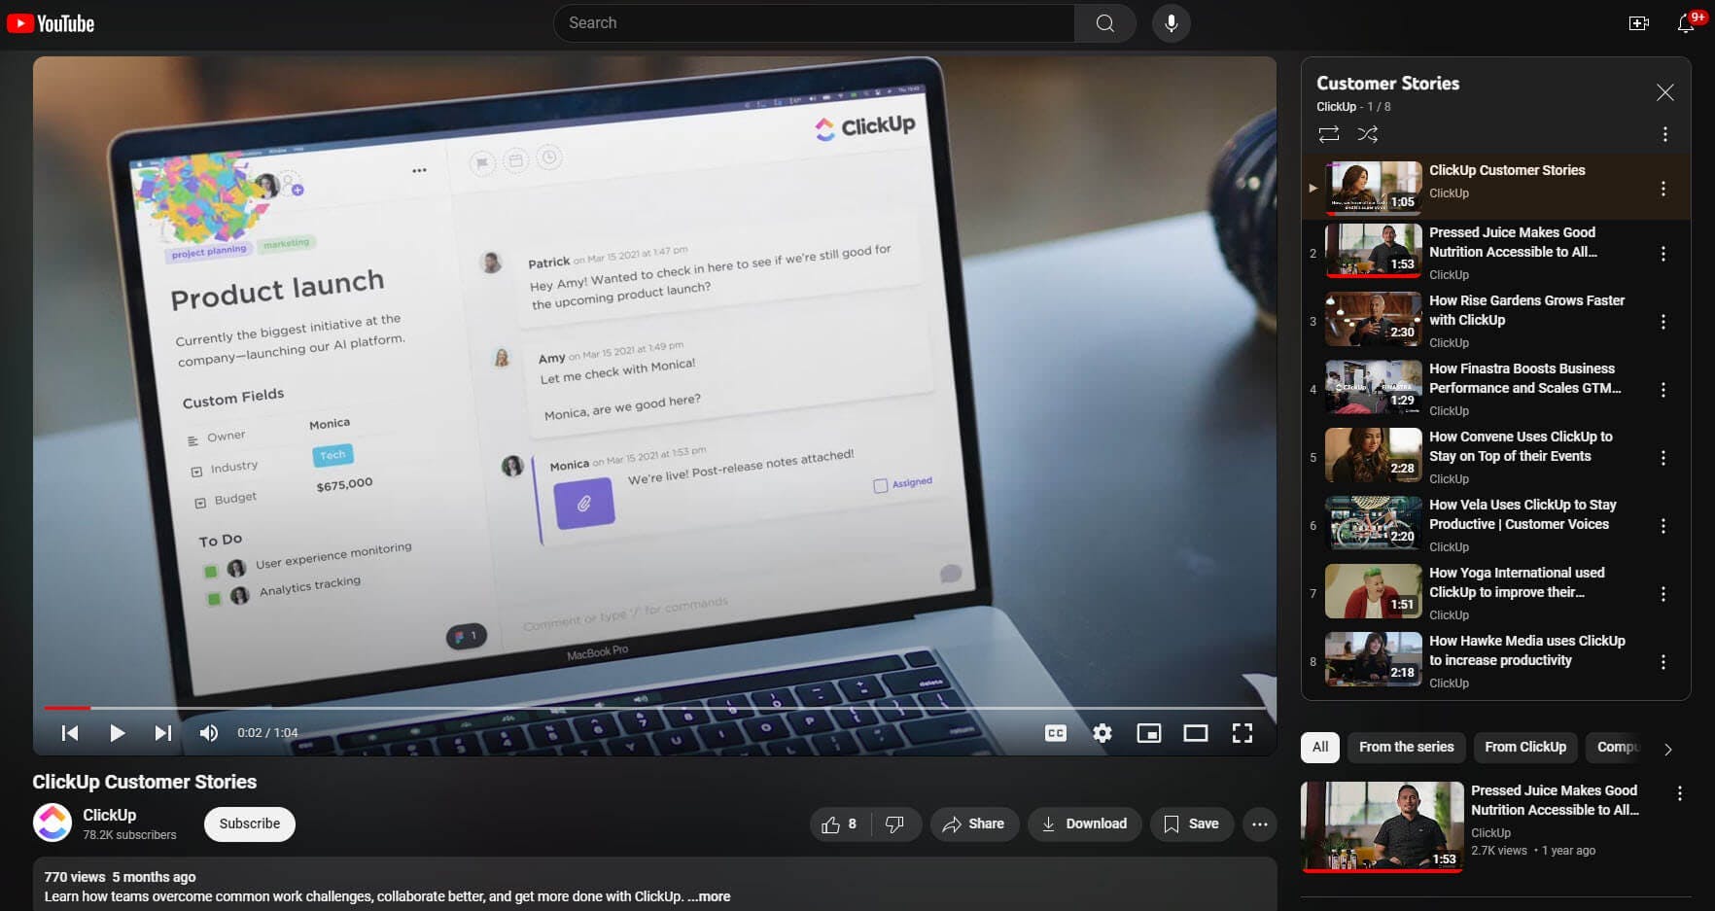Click video title ClickUp Customer Stories
The height and width of the screenshot is (911, 1715).
click(145, 782)
